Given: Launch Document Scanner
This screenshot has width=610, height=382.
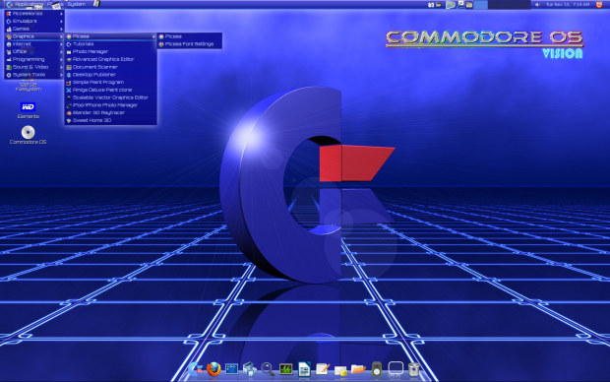Looking at the screenshot, I should pyautogui.click(x=111, y=67).
